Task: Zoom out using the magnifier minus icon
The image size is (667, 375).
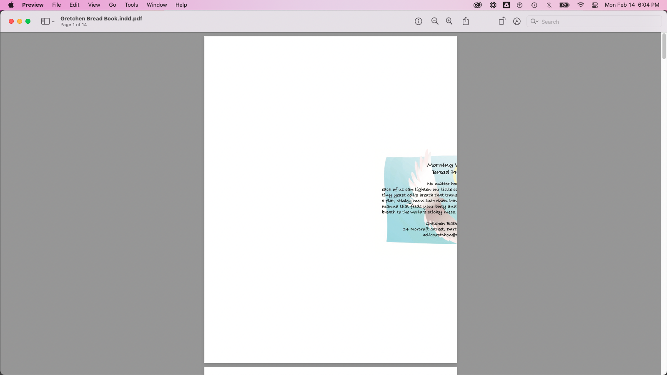Action: [435, 21]
